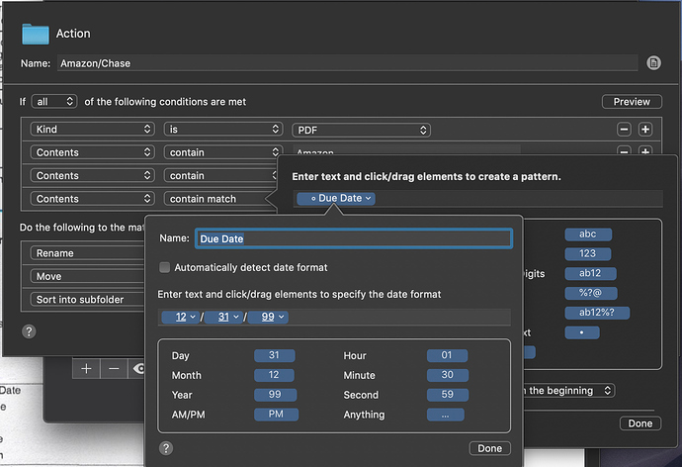This screenshot has height=467, width=682.
Task: Open the Sort into subfolder action dropdown
Action: tap(87, 300)
